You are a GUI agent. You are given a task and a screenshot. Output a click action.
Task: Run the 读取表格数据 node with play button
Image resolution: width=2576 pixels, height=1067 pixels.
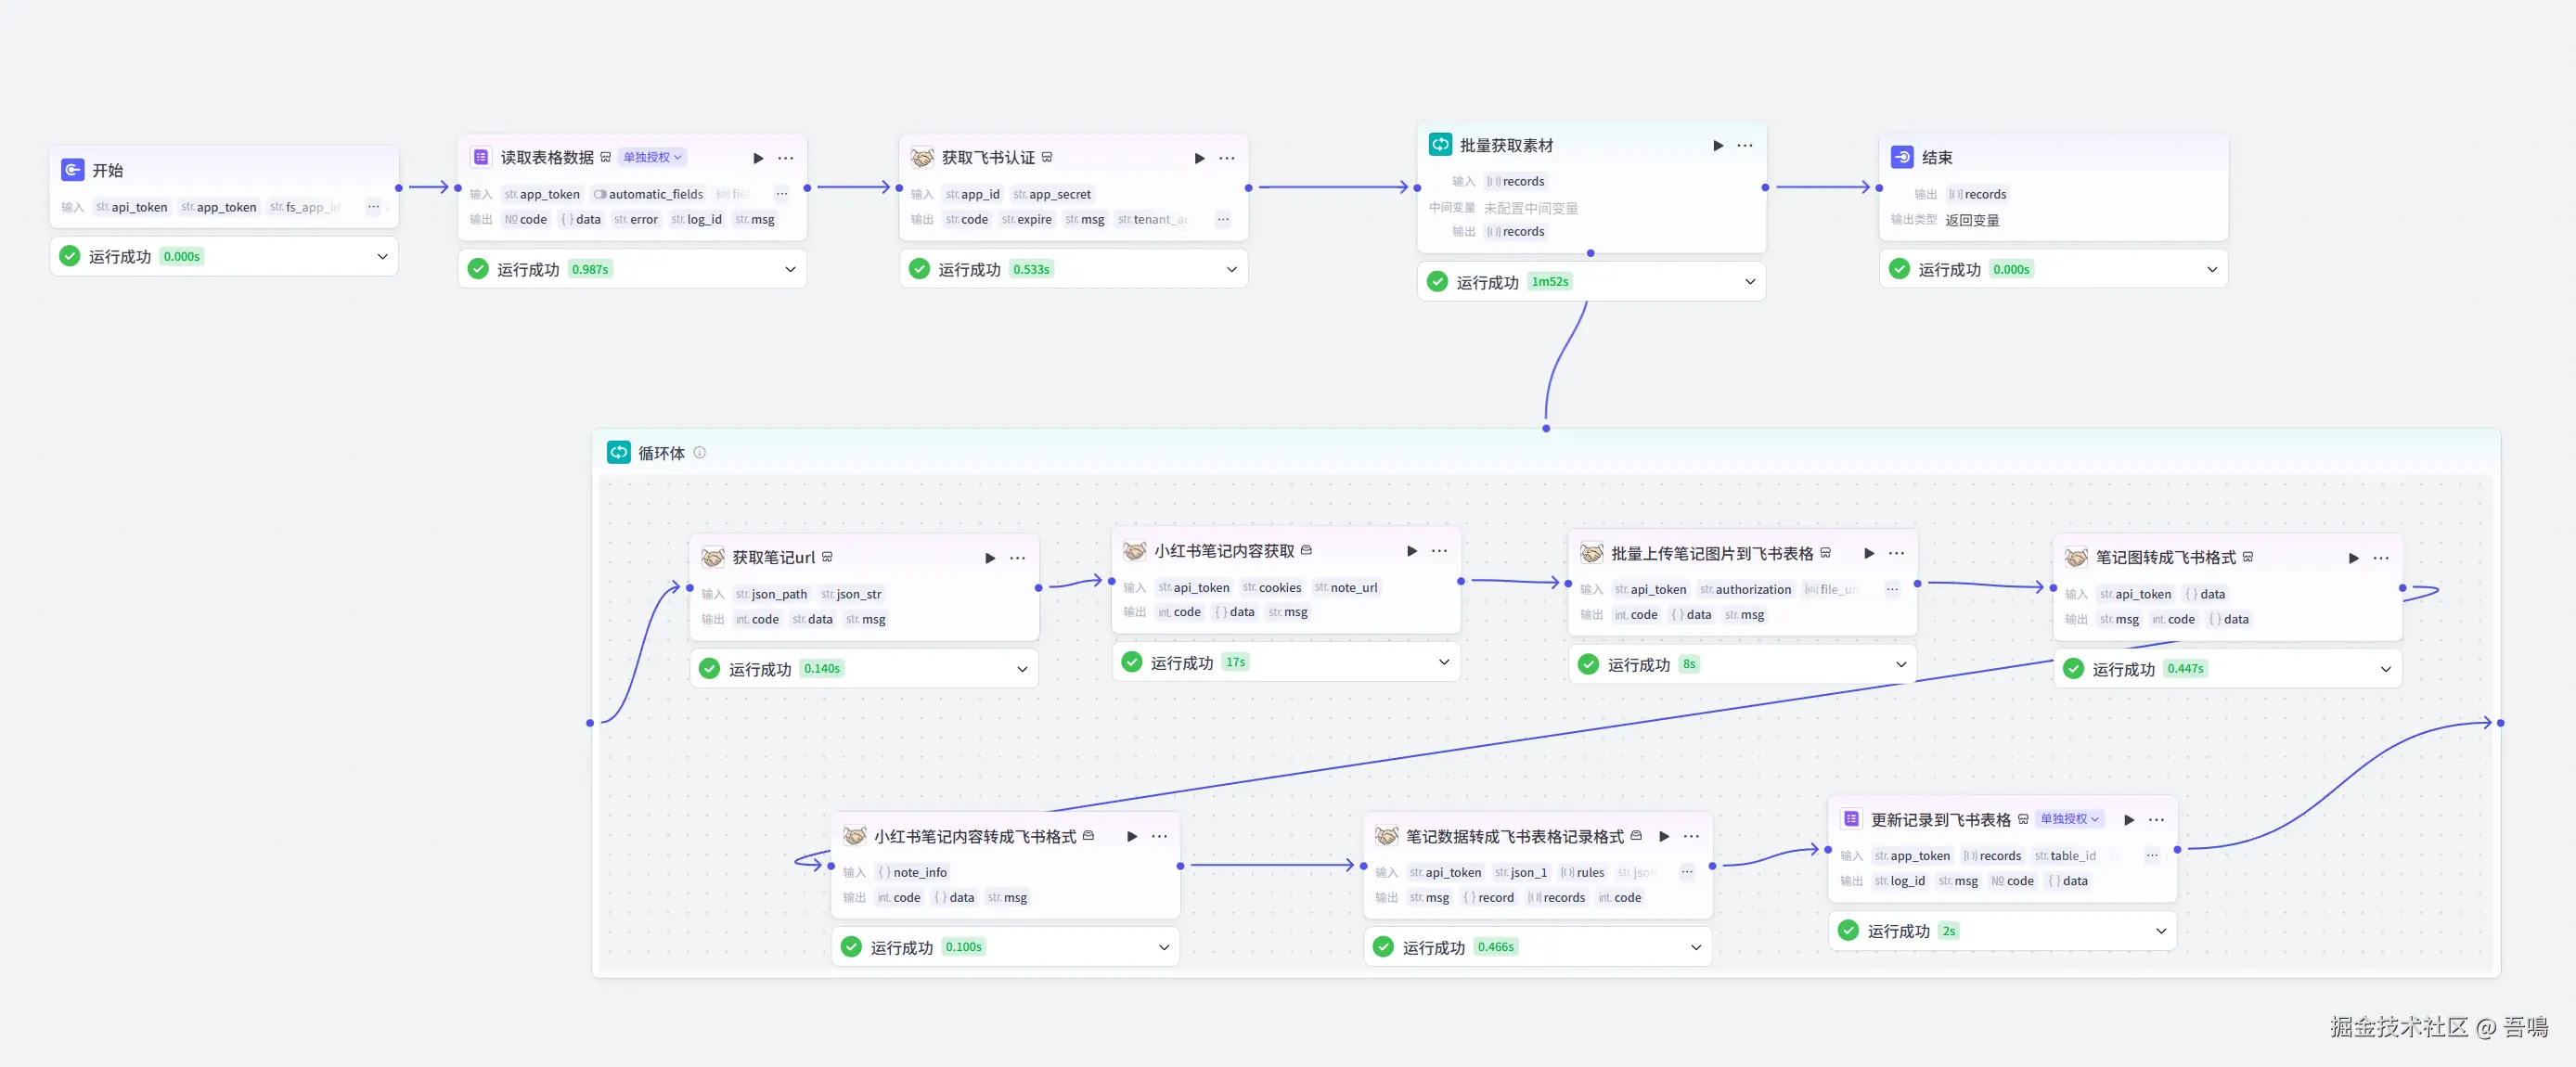pos(758,158)
